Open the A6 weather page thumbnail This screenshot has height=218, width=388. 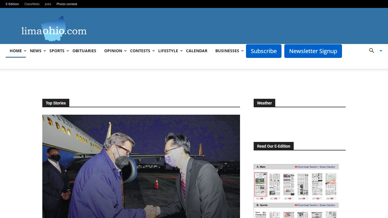[331, 184]
